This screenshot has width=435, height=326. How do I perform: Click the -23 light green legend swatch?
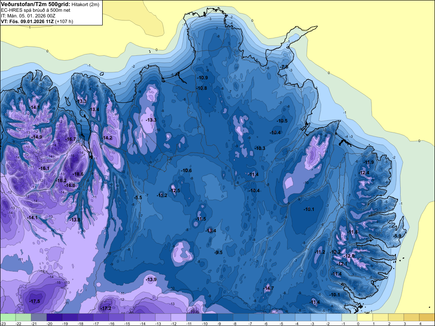pos(8,317)
